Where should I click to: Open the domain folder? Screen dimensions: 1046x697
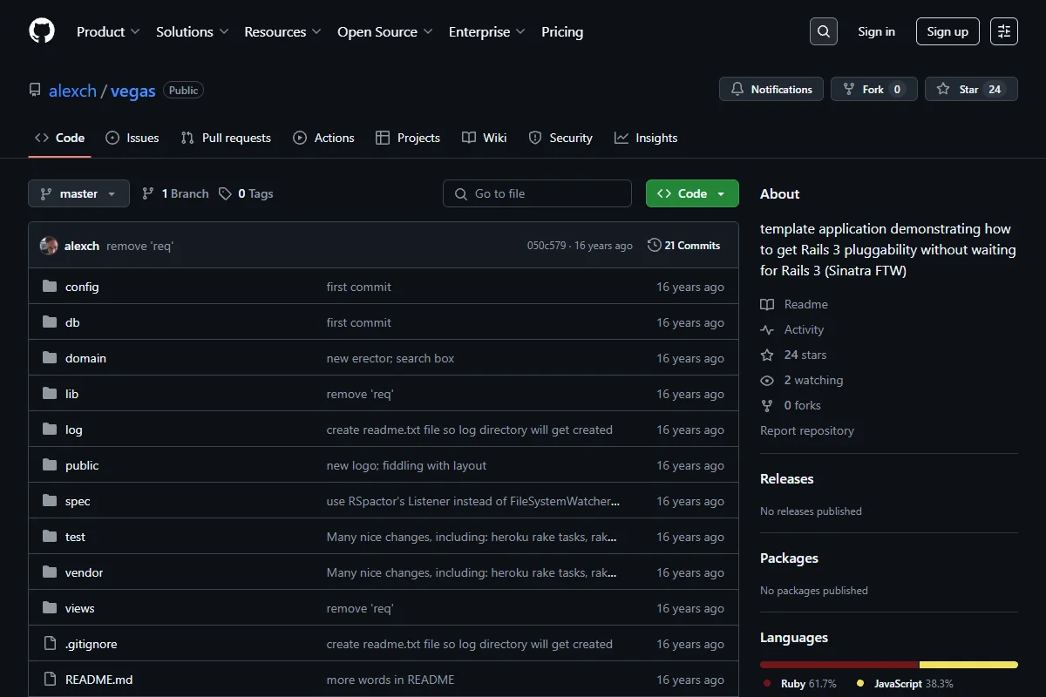click(85, 358)
